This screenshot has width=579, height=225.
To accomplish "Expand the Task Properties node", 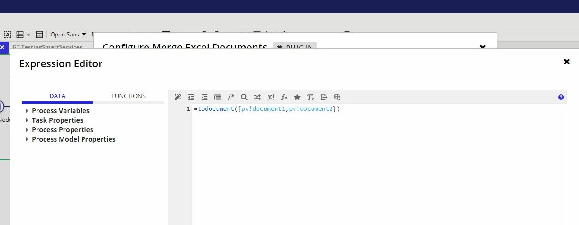I will click(27, 120).
